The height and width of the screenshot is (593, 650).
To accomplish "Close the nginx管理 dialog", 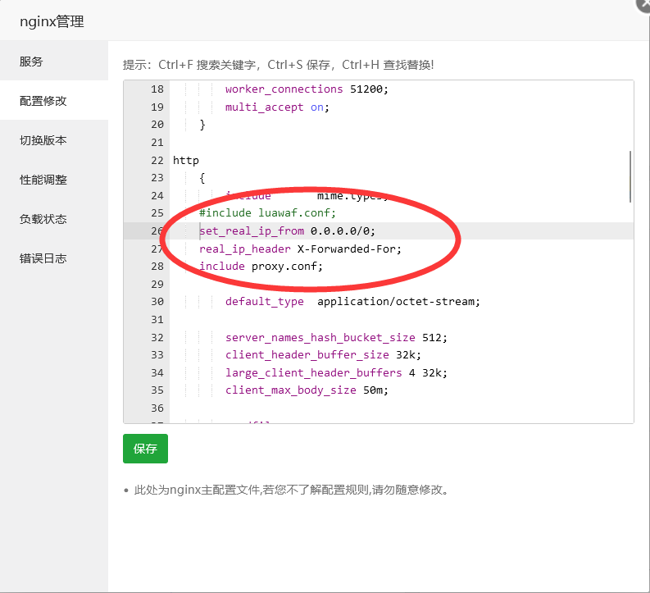I will [x=643, y=4].
